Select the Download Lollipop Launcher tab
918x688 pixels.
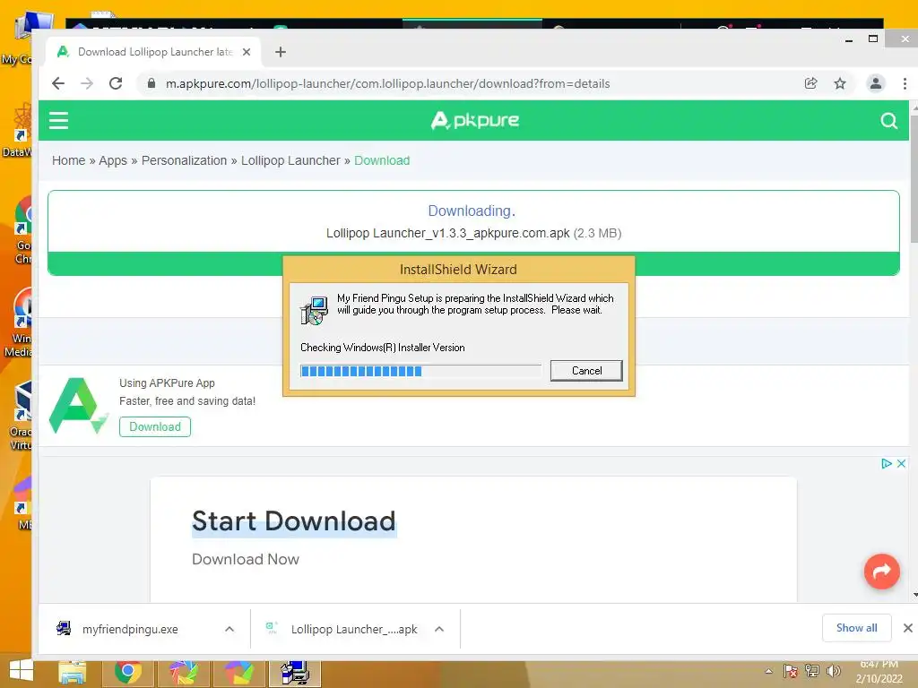pos(154,52)
